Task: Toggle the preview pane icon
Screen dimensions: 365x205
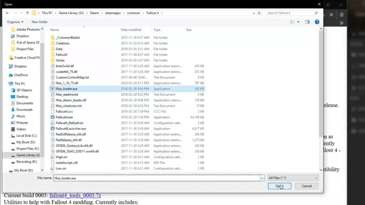Action: coord(307,22)
